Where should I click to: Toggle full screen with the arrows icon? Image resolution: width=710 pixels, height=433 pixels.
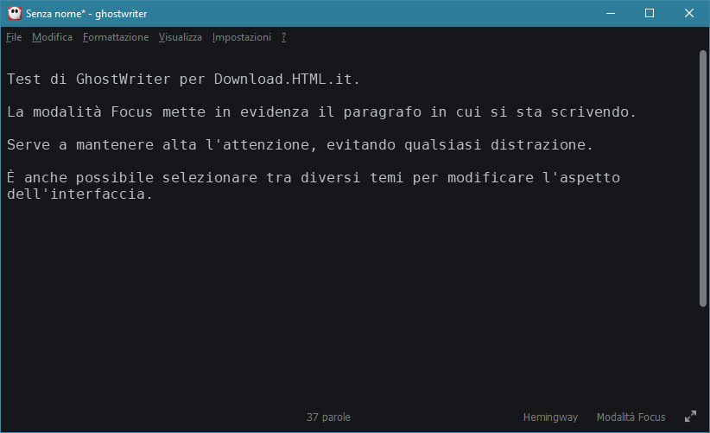(x=690, y=417)
